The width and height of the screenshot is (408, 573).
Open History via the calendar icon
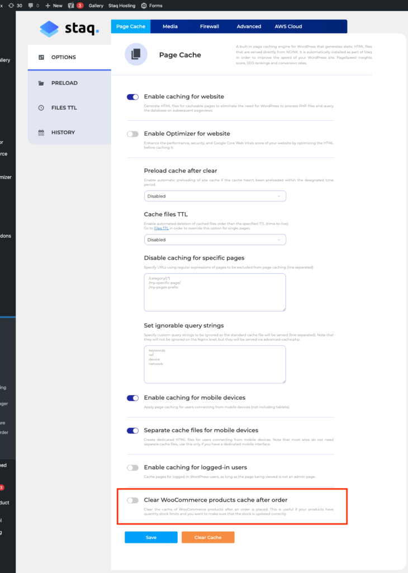(x=40, y=132)
